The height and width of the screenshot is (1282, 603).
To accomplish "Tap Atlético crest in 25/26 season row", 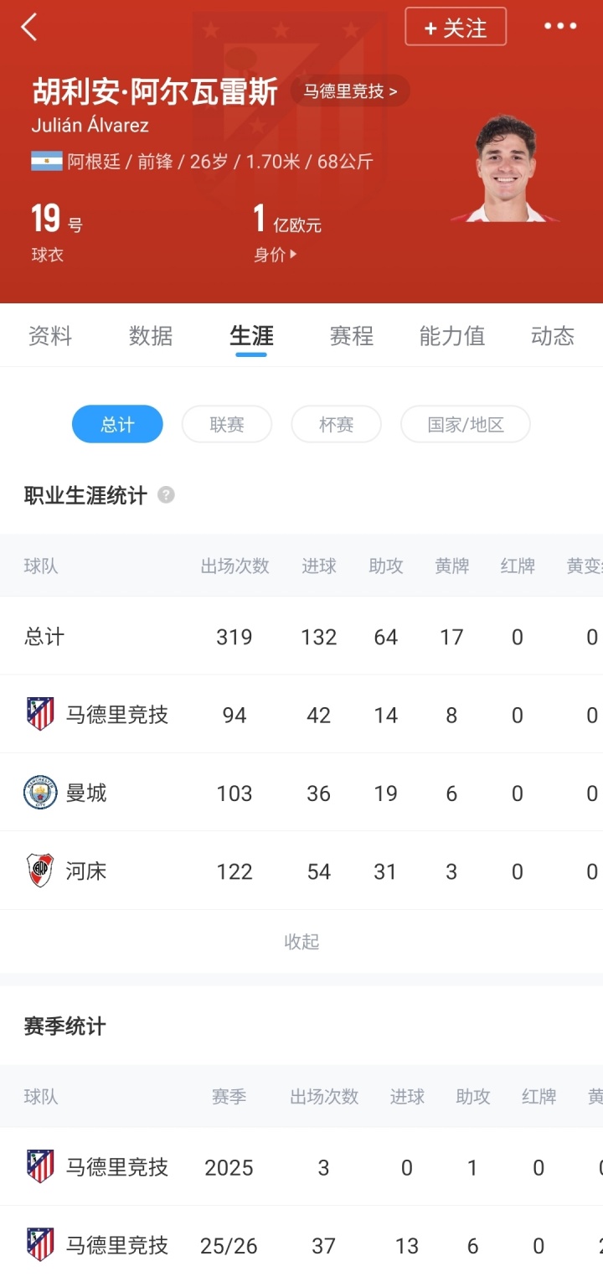I will coord(40,1245).
